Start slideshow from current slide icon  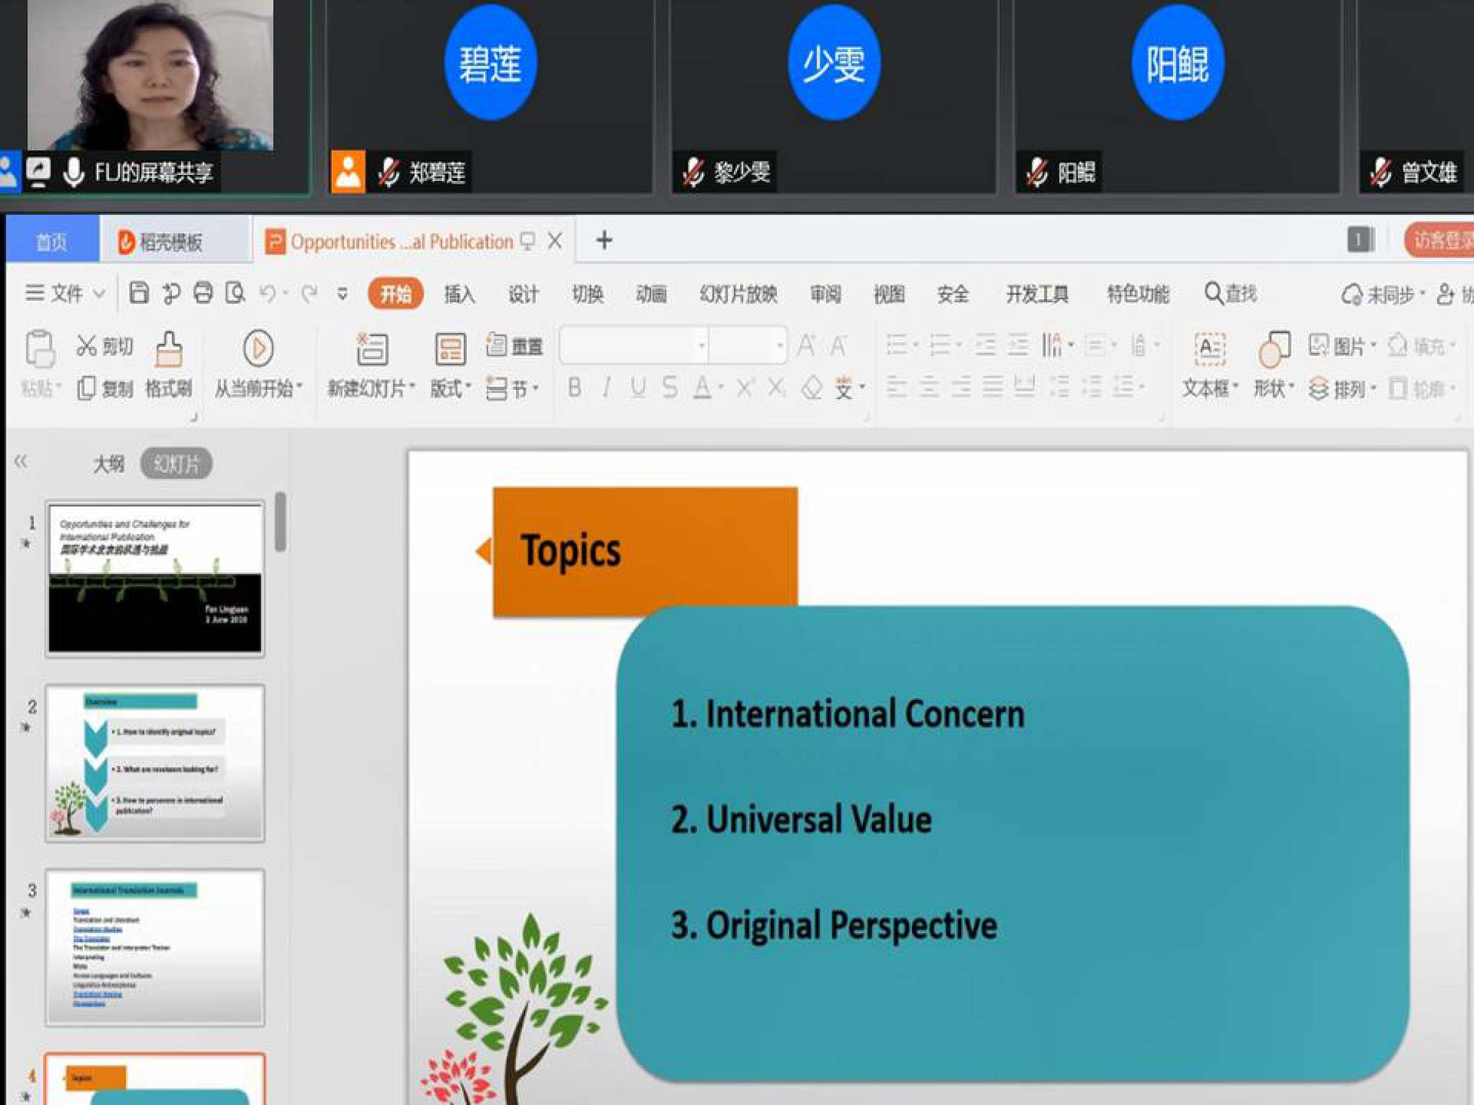(x=258, y=347)
